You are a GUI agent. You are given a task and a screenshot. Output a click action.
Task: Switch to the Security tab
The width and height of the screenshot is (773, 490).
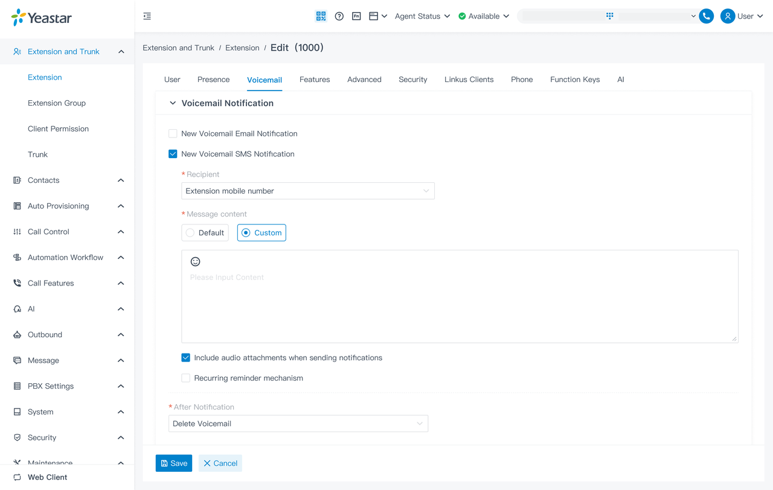click(x=413, y=80)
